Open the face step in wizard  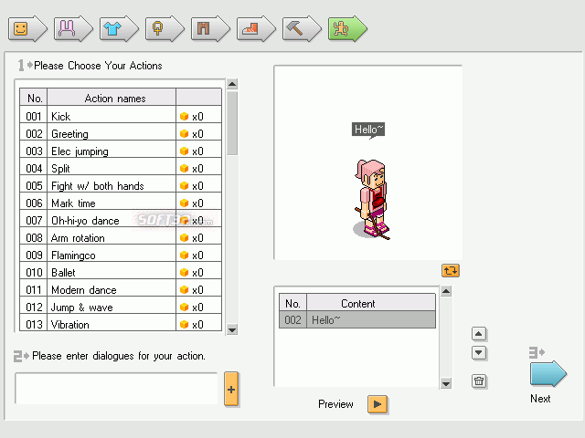pyautogui.click(x=27, y=28)
